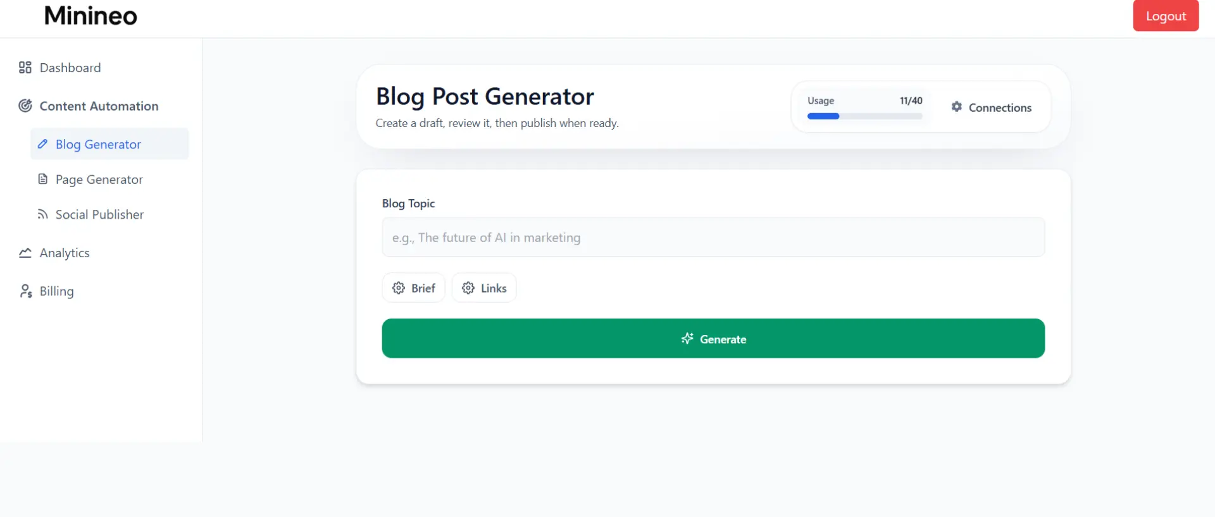Go to Analytics in the sidebar

pos(65,253)
